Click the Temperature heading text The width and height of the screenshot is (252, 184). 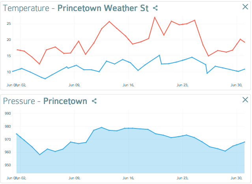(26, 8)
